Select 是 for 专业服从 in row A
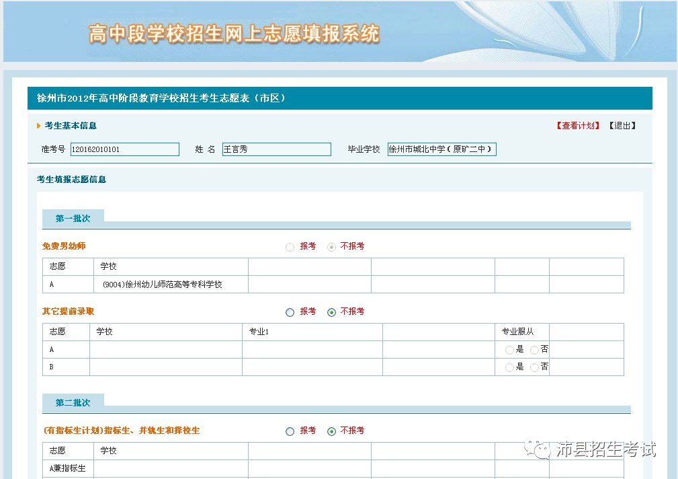678x479 pixels. click(509, 350)
